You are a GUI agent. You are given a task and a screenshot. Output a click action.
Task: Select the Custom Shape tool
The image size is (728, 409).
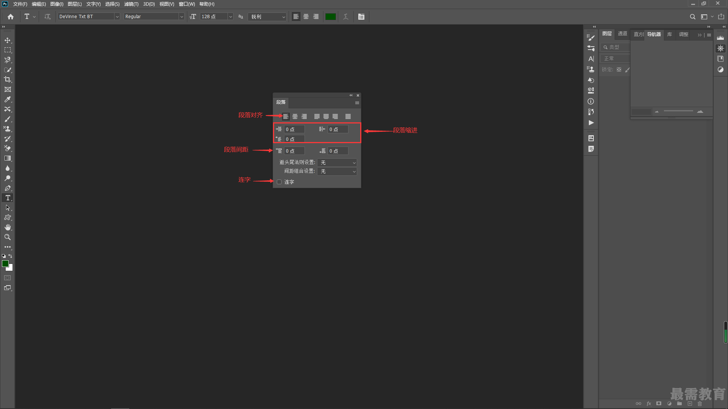point(8,217)
